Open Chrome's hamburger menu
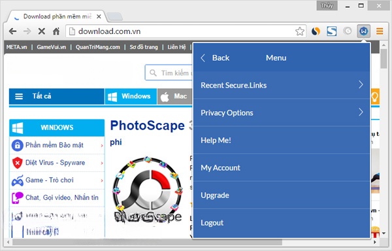 pyautogui.click(x=380, y=31)
